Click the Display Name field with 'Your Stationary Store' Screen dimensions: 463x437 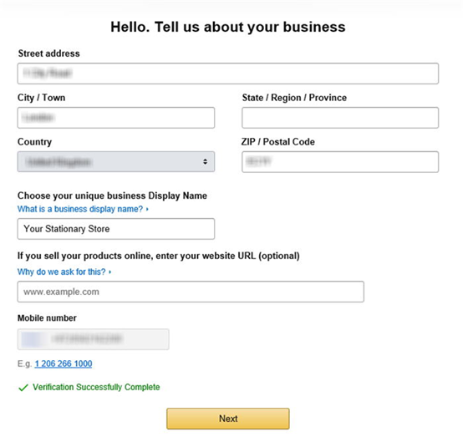116,229
